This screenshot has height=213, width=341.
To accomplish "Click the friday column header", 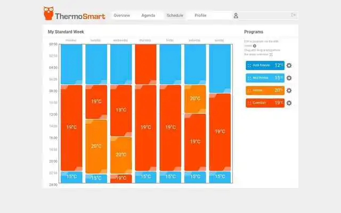I will point(169,40).
